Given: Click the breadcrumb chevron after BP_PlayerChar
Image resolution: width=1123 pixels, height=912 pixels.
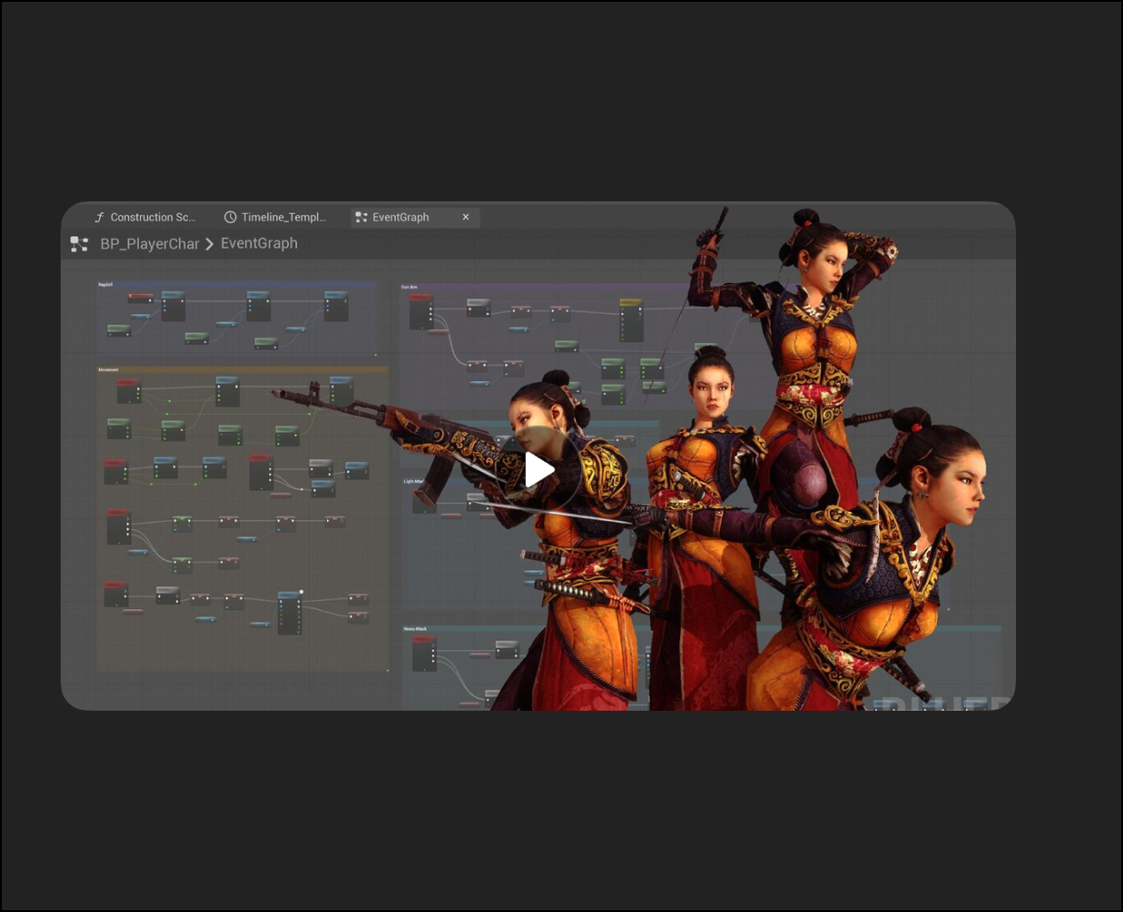Looking at the screenshot, I should coord(209,244).
